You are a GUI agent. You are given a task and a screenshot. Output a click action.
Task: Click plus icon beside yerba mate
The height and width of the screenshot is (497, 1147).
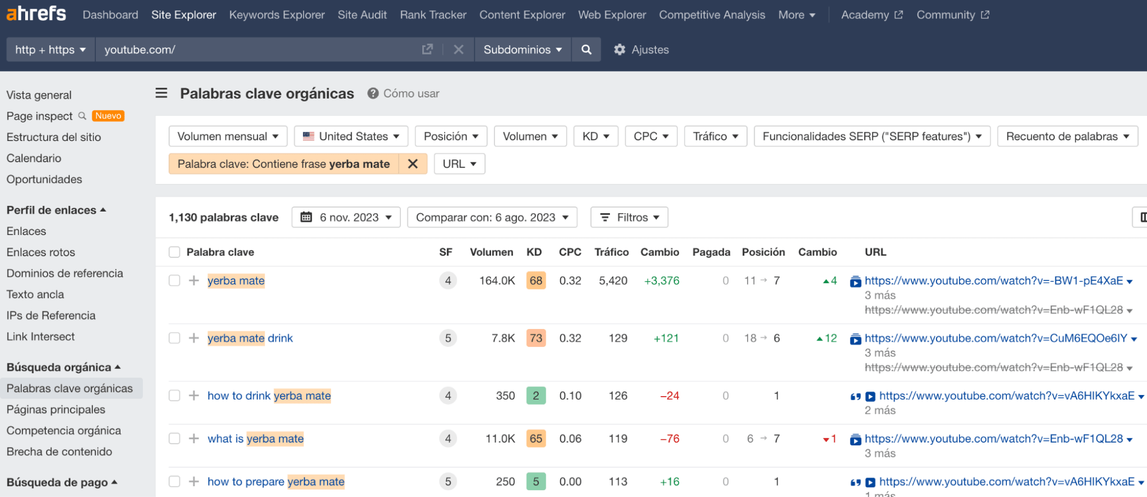click(x=194, y=280)
